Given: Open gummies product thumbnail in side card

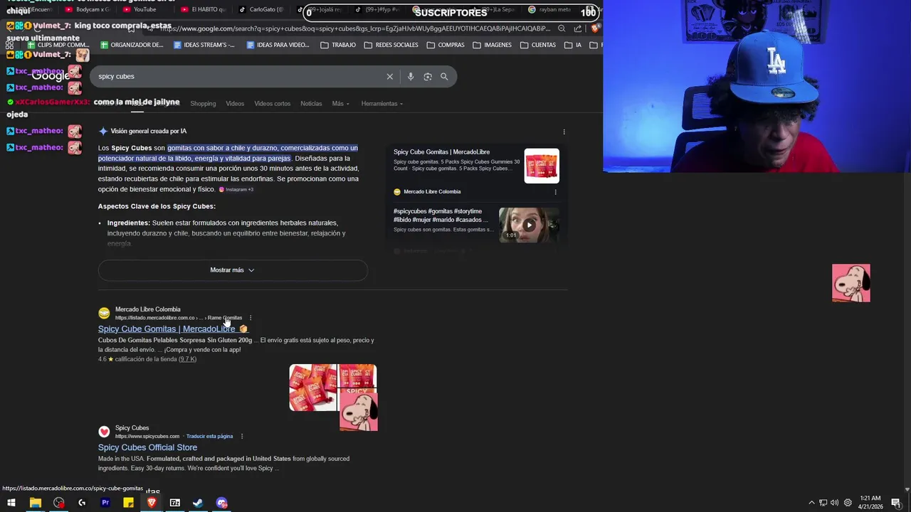Looking at the screenshot, I should click(x=542, y=166).
